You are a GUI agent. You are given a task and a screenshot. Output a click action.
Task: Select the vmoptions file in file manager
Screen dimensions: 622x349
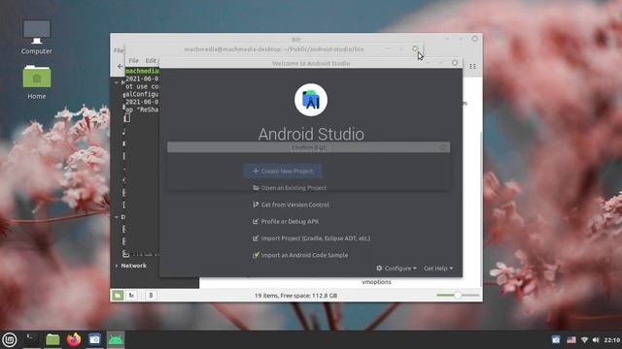point(376,282)
